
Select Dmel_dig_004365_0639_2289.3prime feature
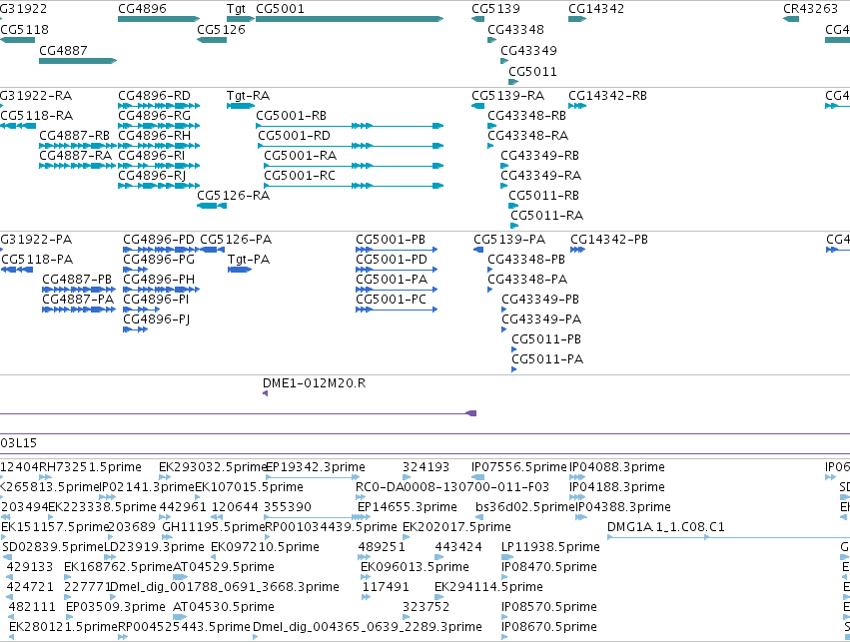point(257,637)
